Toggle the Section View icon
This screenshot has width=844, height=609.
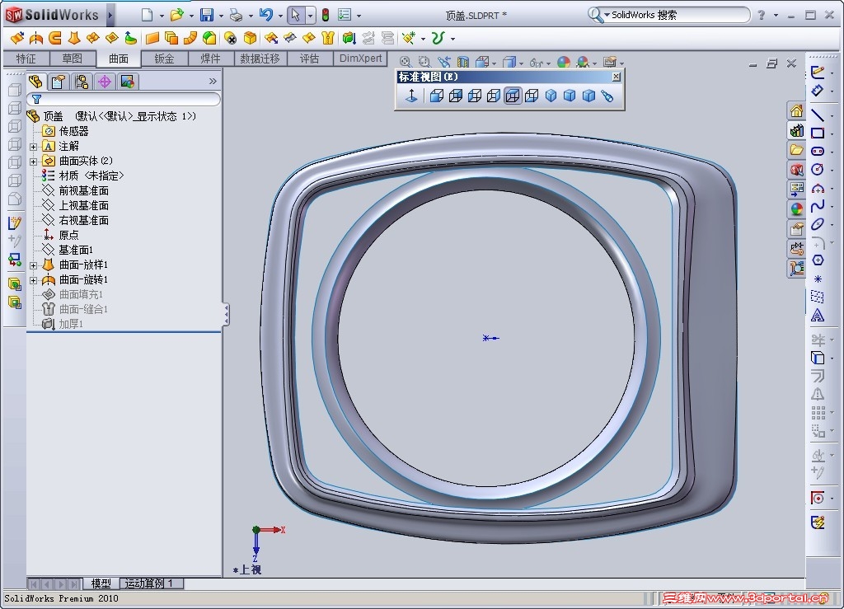coord(463,63)
